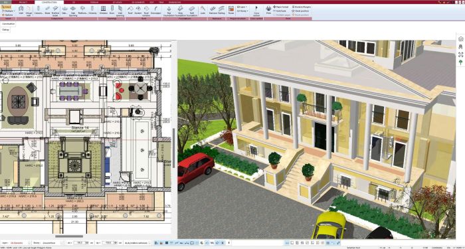This screenshot has width=465, height=249.
Task: Activate the Select button
Action: coord(6,7)
